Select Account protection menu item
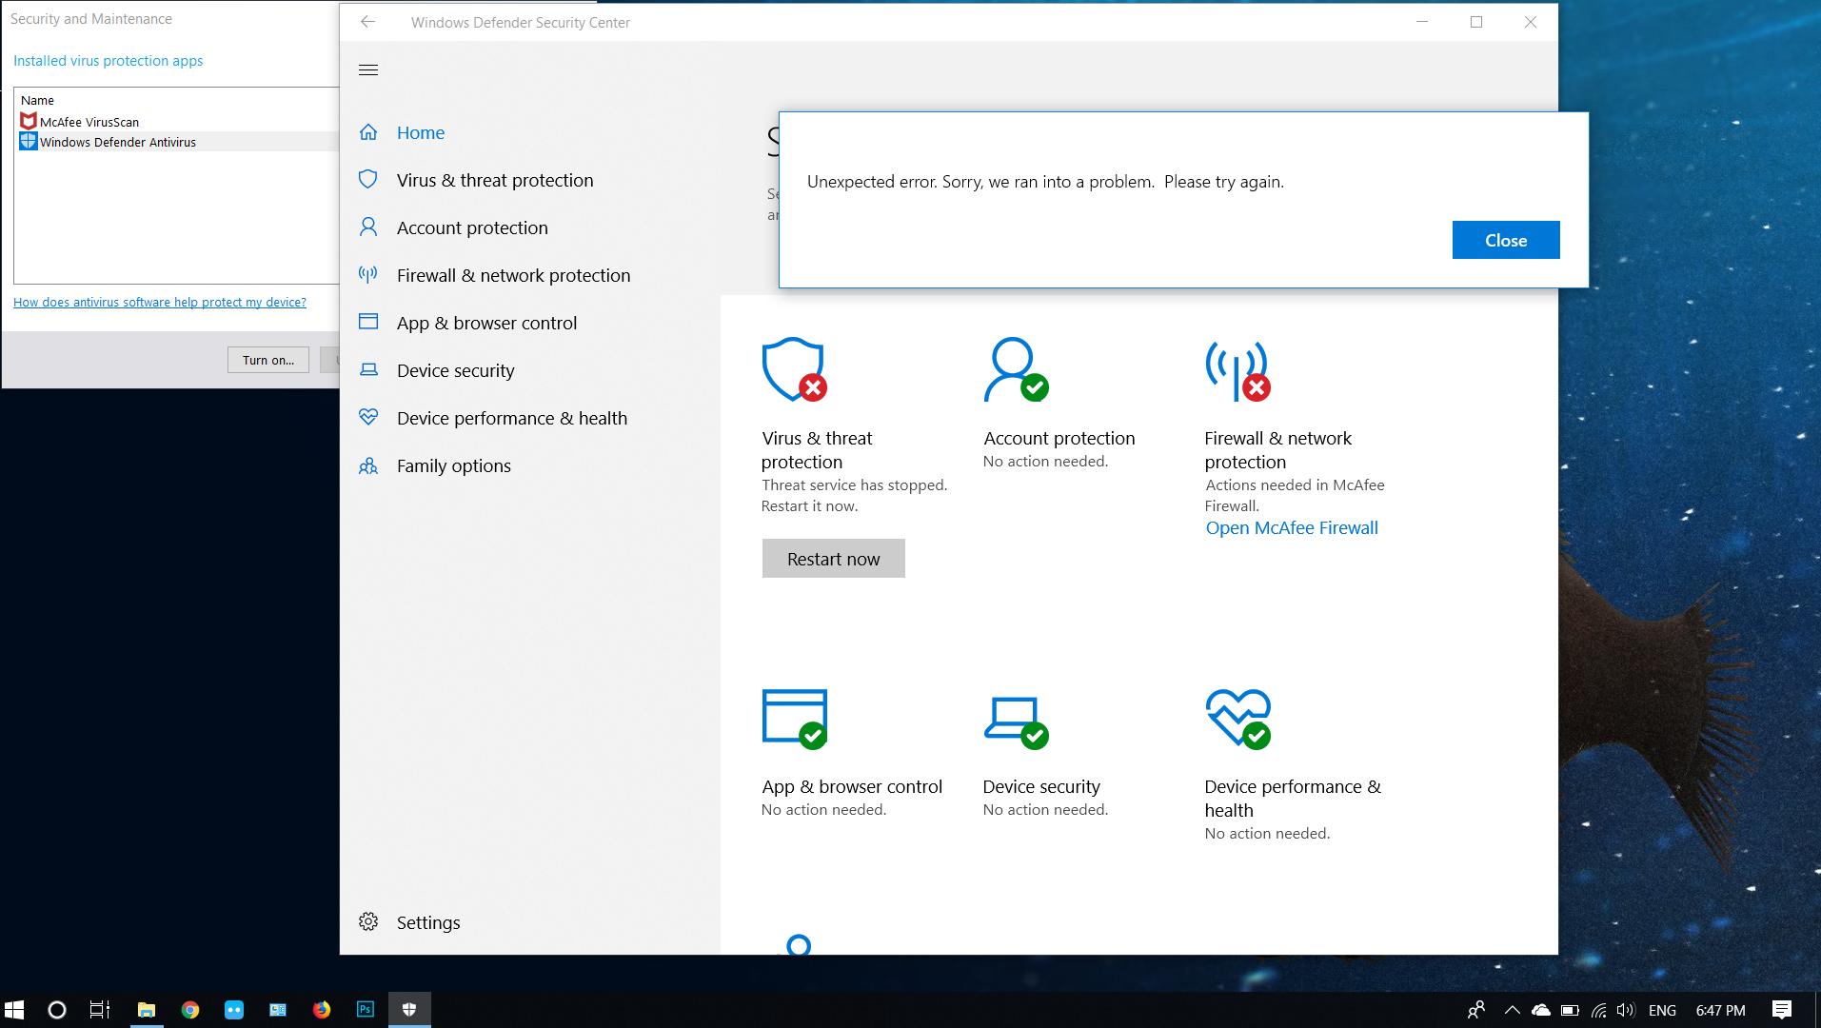 [472, 227]
